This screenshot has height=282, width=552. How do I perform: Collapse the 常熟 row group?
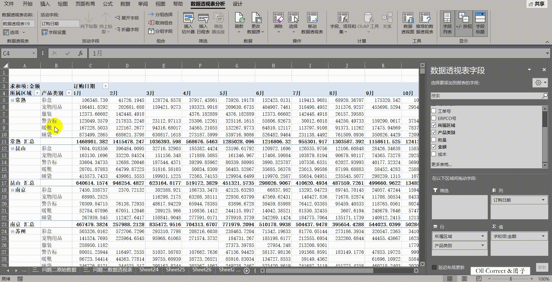[x=13, y=100]
